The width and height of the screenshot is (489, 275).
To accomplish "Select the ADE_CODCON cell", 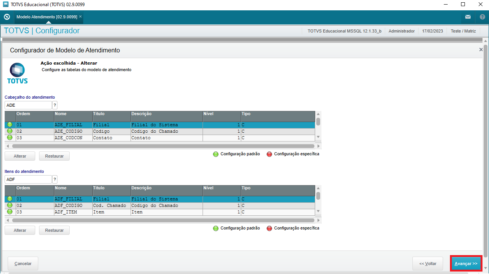I will pos(73,138).
